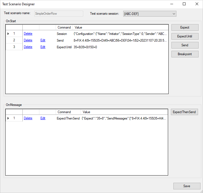
Task: Click the ExpectThenSend command cell in OnMessage
Action: pyautogui.click(x=68, y=118)
